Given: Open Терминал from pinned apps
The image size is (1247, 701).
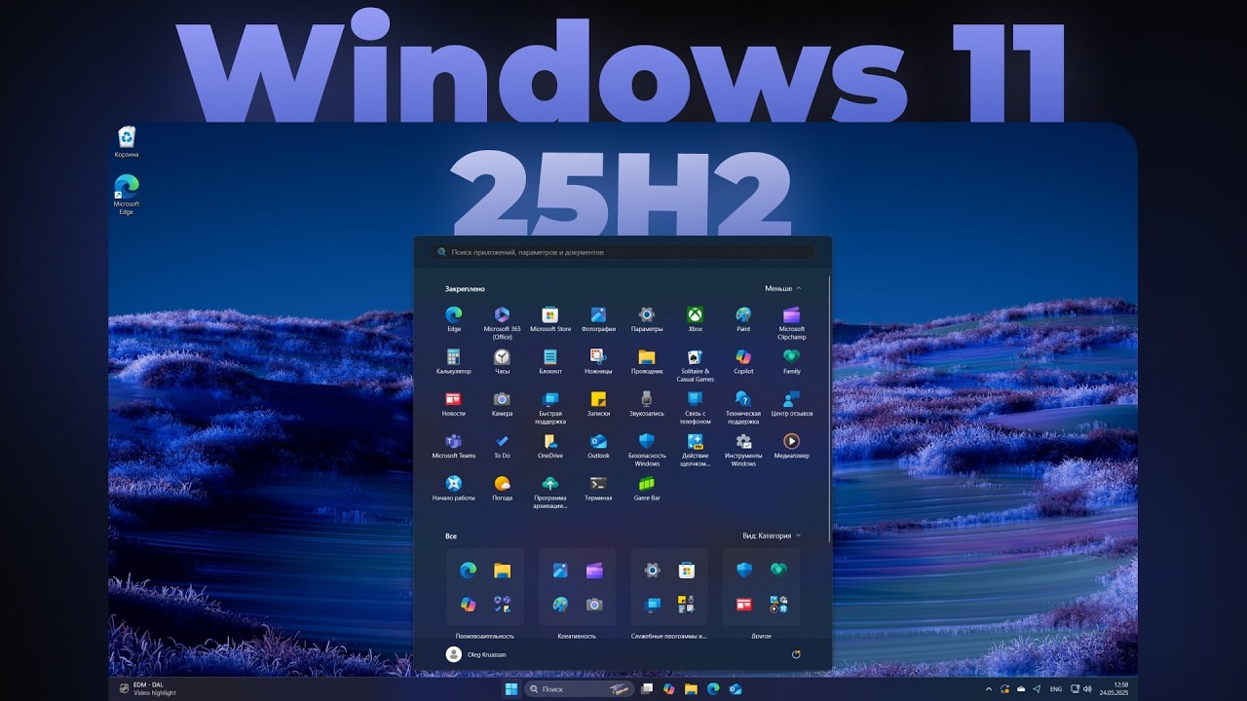Looking at the screenshot, I should (598, 489).
